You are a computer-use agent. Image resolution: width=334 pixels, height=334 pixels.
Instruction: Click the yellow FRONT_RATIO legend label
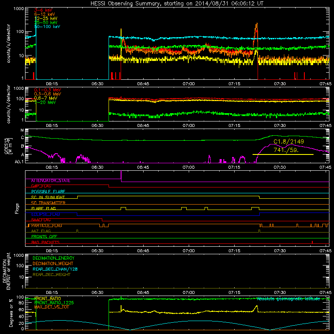pyautogui.click(x=48, y=299)
